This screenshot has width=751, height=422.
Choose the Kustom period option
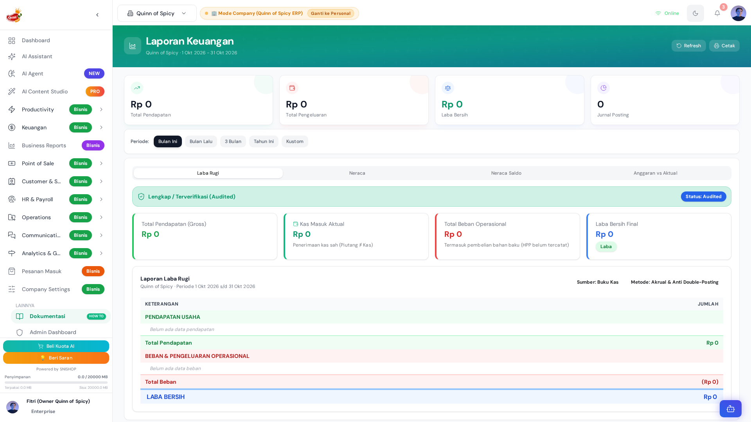pos(295,141)
